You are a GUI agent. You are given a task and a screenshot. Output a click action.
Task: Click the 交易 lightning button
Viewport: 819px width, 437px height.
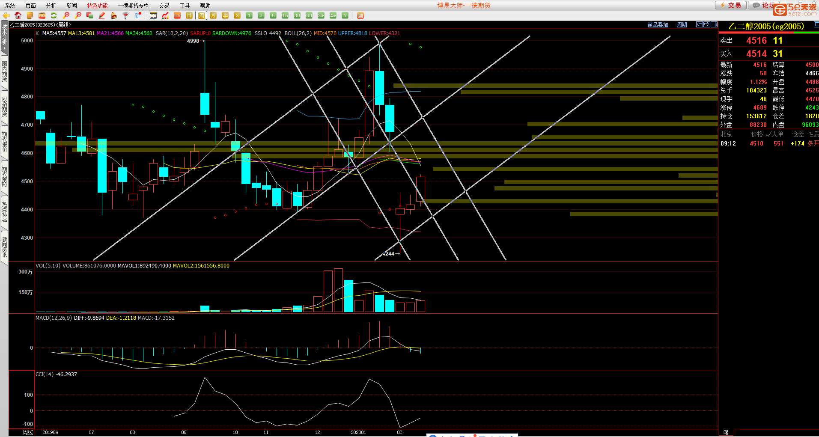coord(730,5)
